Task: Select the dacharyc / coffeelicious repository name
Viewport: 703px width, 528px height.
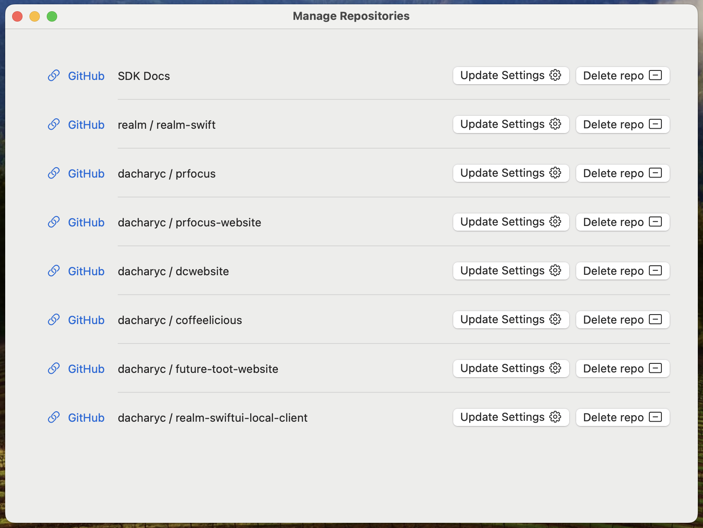Action: coord(180,320)
